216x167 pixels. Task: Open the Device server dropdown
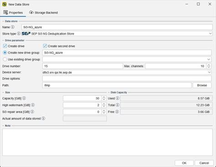(x=209, y=72)
